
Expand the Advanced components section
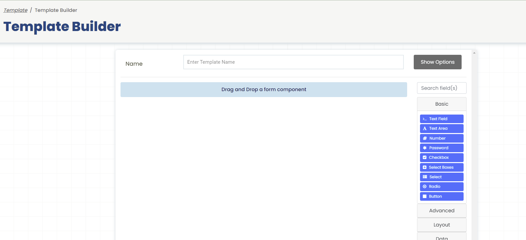pyautogui.click(x=441, y=211)
